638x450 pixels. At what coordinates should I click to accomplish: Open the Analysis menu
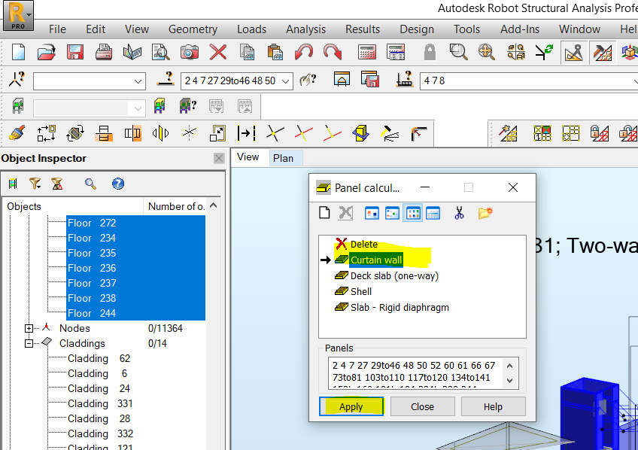click(305, 29)
